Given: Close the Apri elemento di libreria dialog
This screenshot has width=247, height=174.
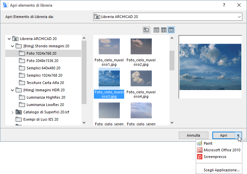Looking at the screenshot, I should click(x=239, y=5).
